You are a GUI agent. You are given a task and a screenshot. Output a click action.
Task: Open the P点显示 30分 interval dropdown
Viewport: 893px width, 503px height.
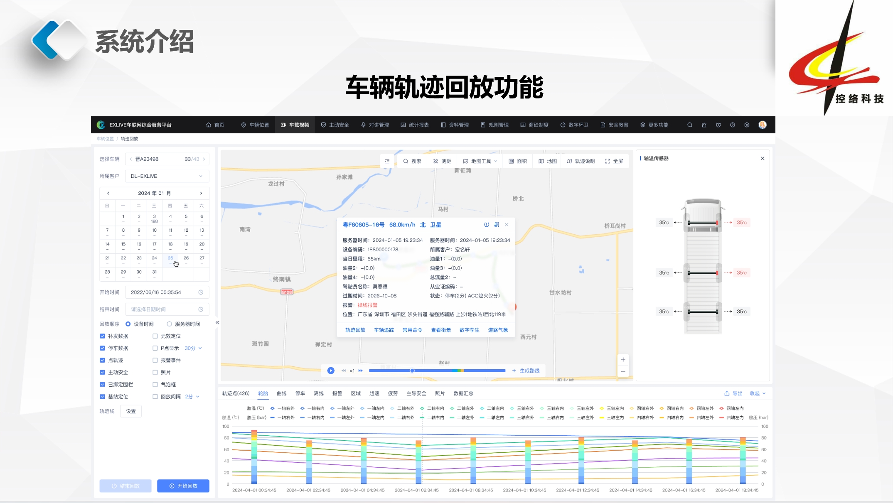pyautogui.click(x=193, y=348)
